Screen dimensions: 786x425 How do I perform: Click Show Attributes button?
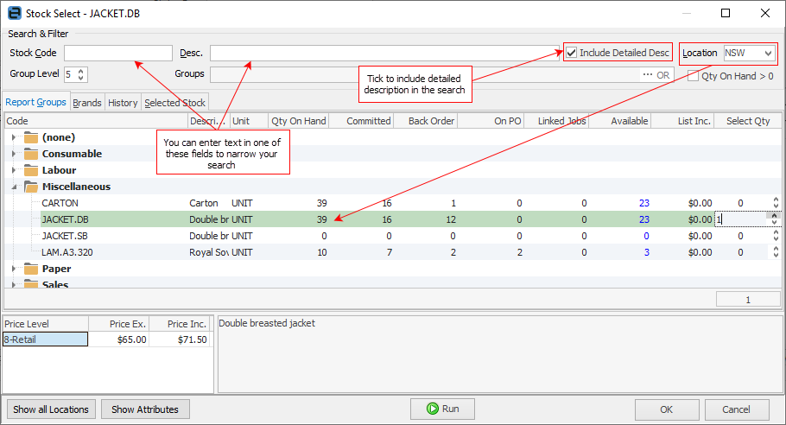click(145, 409)
